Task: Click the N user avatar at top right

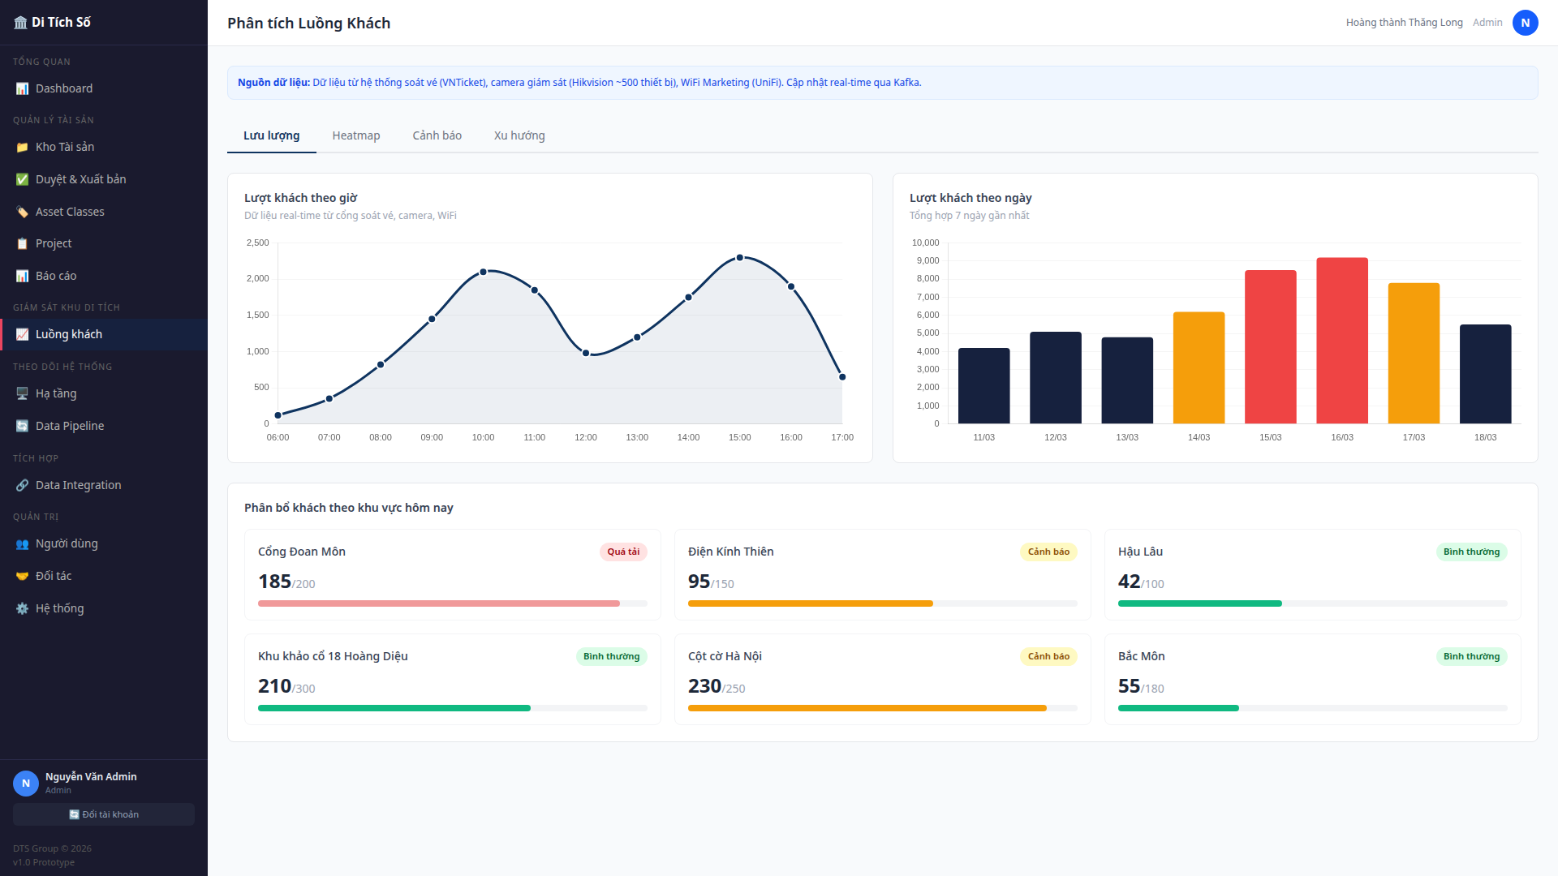Action: (1525, 23)
